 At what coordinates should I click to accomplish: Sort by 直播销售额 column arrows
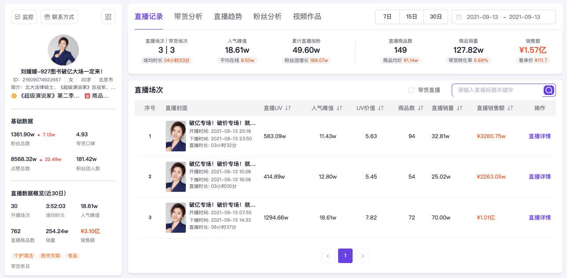[x=510, y=108]
